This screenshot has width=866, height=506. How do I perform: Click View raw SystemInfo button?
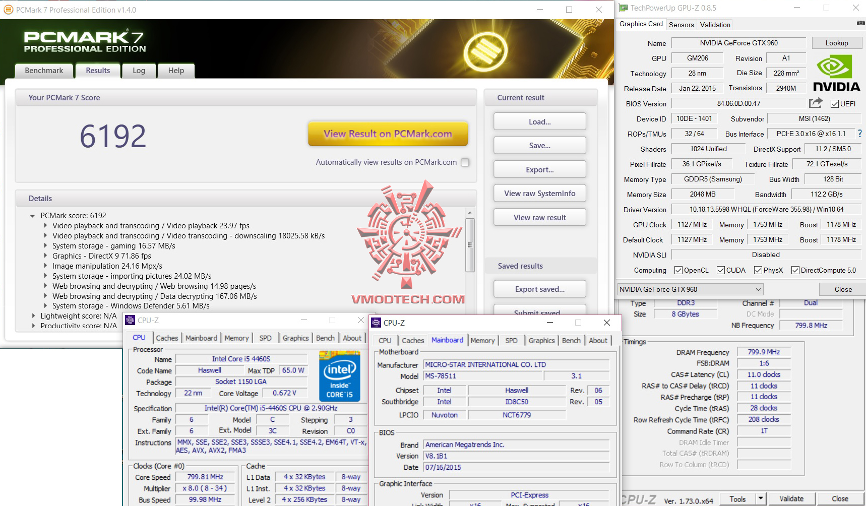pyautogui.click(x=540, y=193)
